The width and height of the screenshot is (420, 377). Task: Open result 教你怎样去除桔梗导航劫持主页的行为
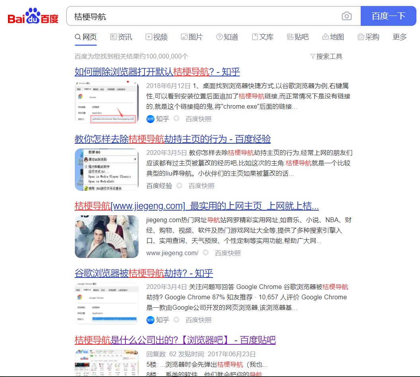[172, 139]
